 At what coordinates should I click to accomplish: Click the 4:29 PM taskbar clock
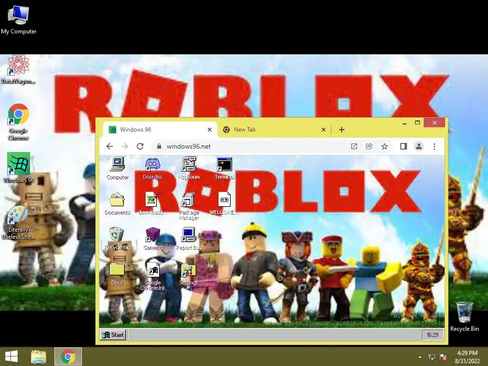pyautogui.click(x=467, y=356)
